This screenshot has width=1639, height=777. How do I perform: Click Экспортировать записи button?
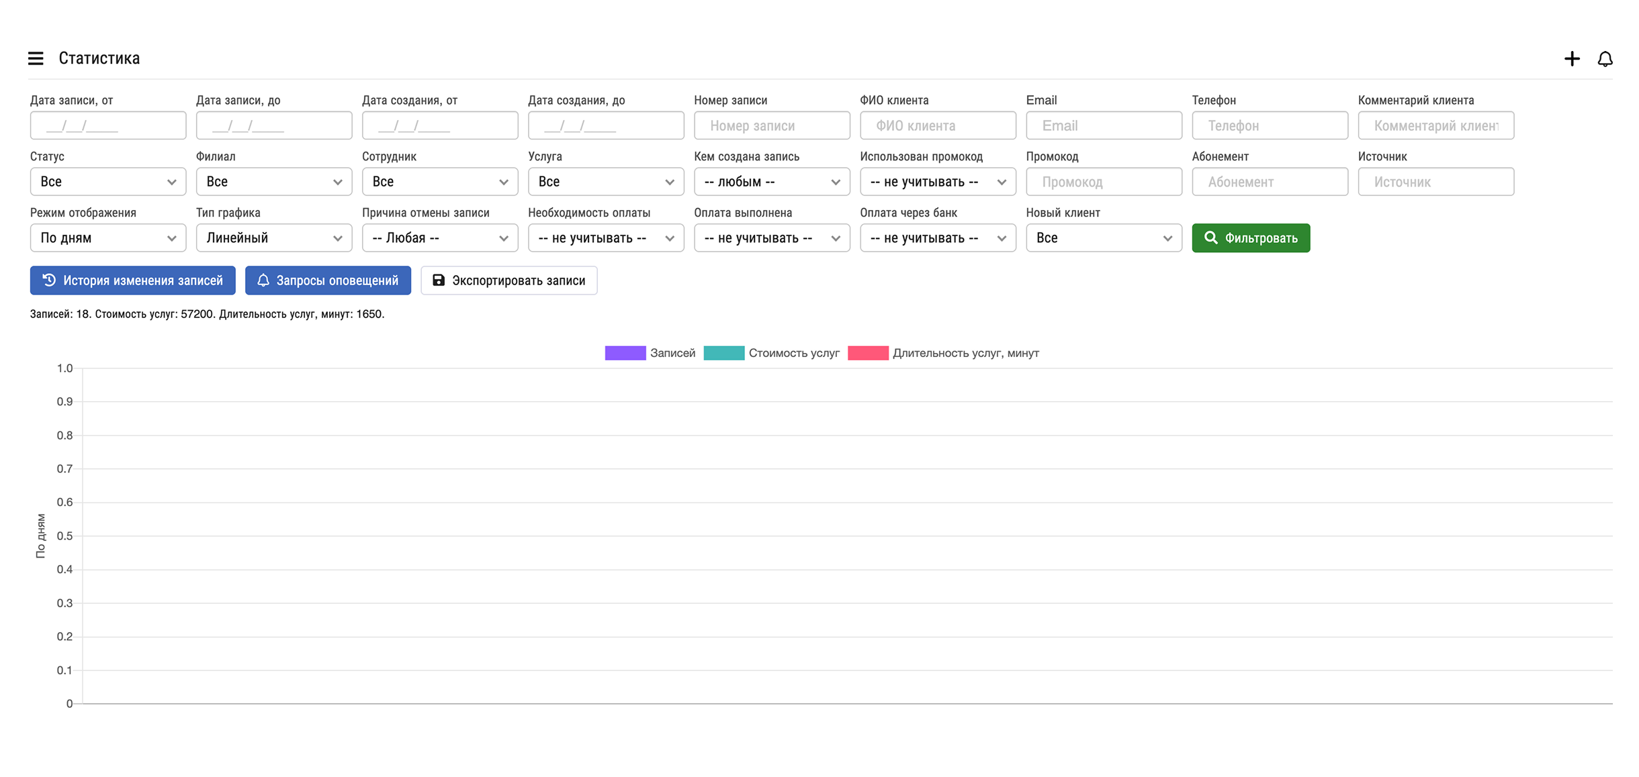(x=508, y=280)
